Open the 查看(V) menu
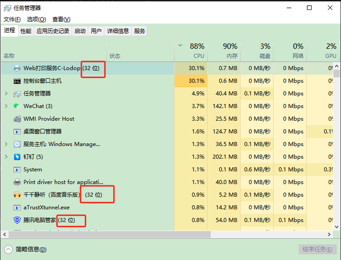This screenshot has width=341, height=260. (61, 19)
